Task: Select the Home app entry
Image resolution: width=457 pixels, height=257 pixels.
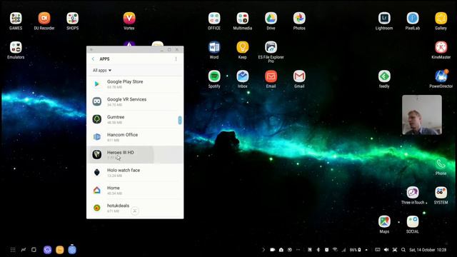Action: point(135,191)
